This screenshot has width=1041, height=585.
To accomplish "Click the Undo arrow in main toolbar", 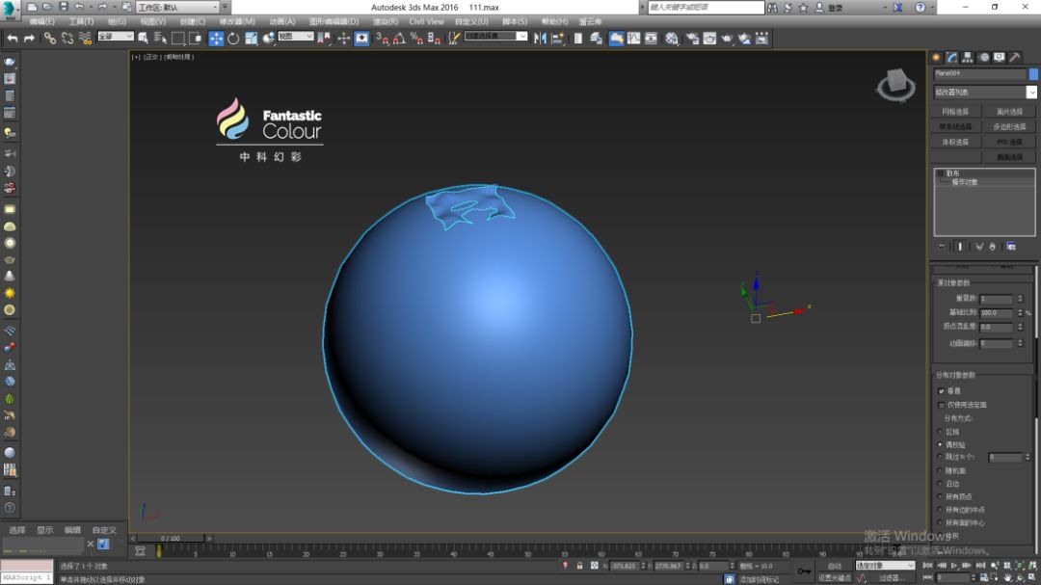I will coord(13,39).
